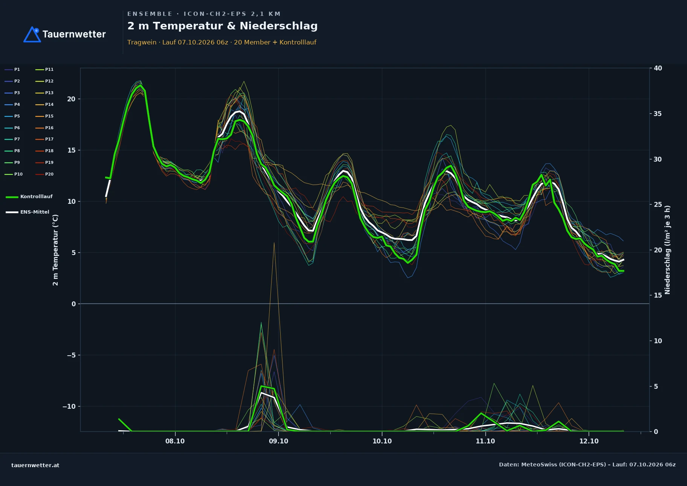Click the white ENS-Mittel legend entry

(27, 212)
